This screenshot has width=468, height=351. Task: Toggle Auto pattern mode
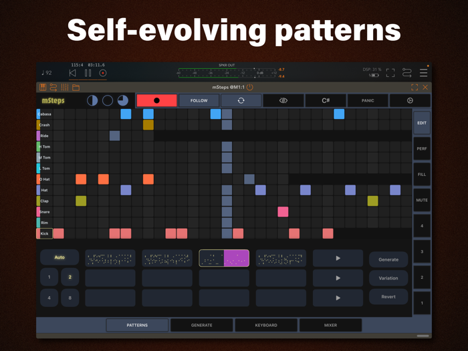pyautogui.click(x=60, y=257)
